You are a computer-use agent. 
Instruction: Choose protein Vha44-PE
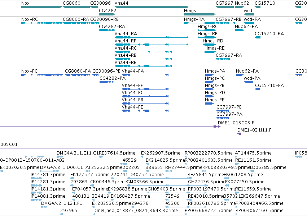[132, 107]
